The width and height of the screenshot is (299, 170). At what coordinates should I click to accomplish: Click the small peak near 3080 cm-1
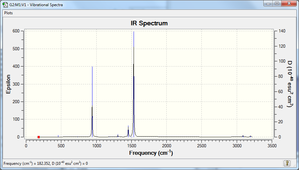[243, 136]
